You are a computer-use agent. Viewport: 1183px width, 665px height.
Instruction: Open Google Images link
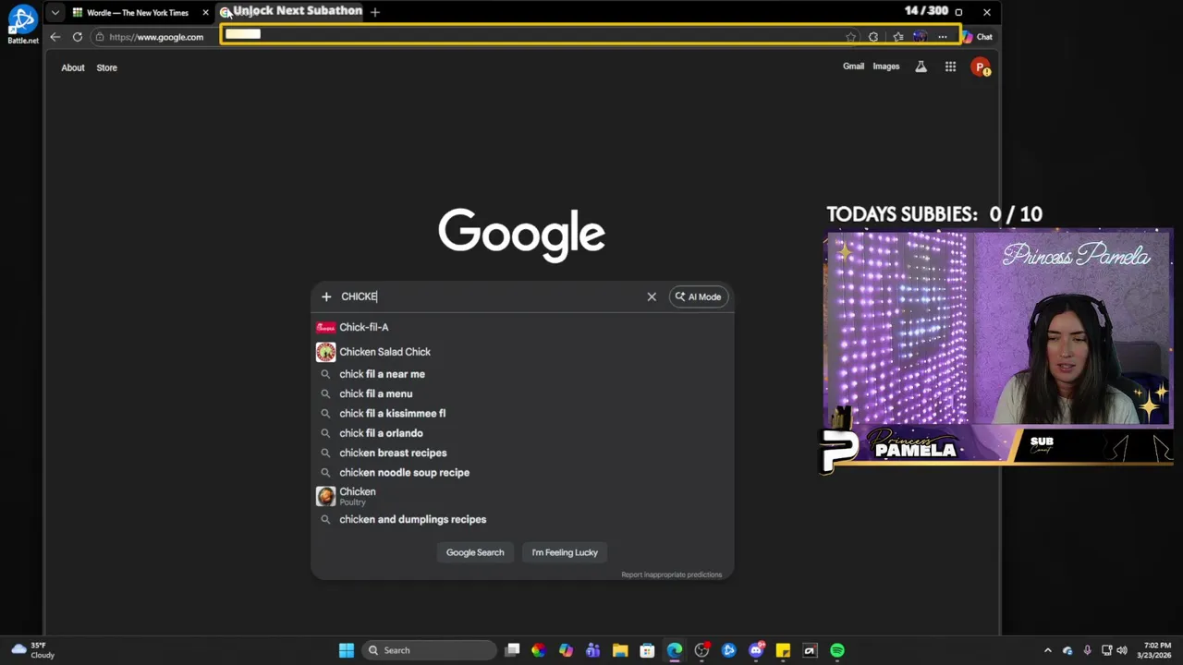[885, 66]
